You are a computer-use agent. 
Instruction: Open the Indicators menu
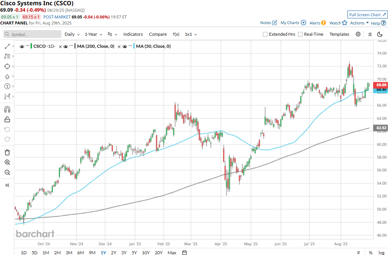click(x=133, y=34)
